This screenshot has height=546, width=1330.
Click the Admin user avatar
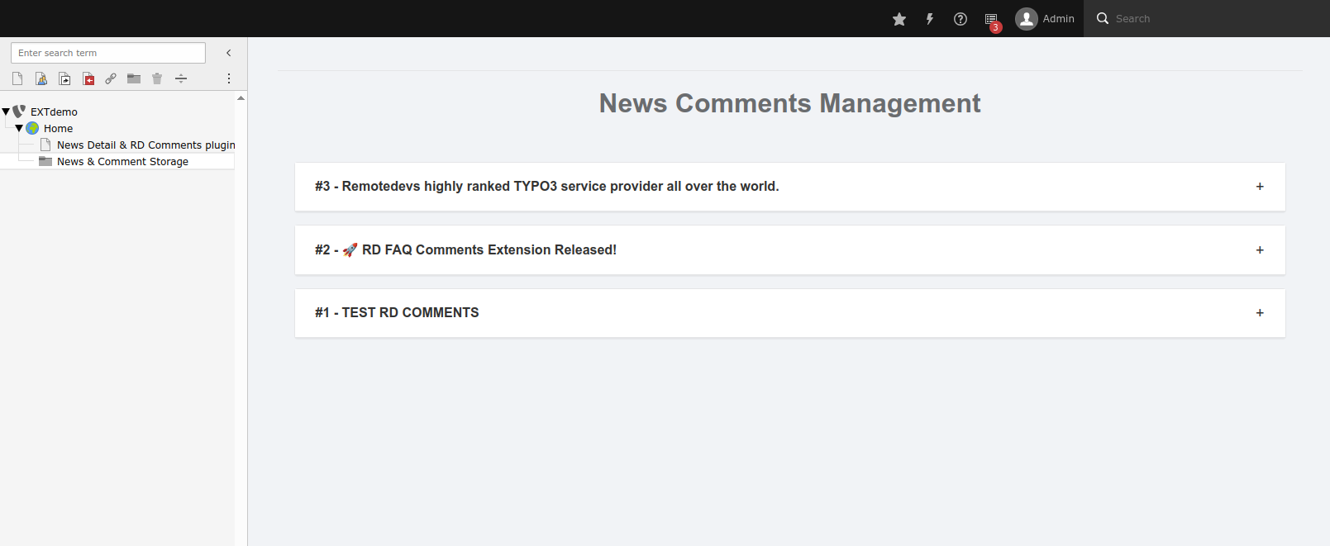click(x=1027, y=19)
